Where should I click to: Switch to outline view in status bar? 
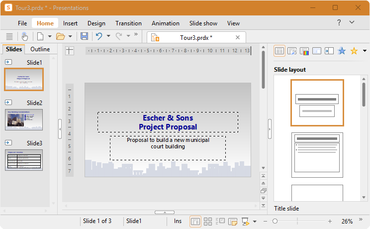(x=220, y=221)
